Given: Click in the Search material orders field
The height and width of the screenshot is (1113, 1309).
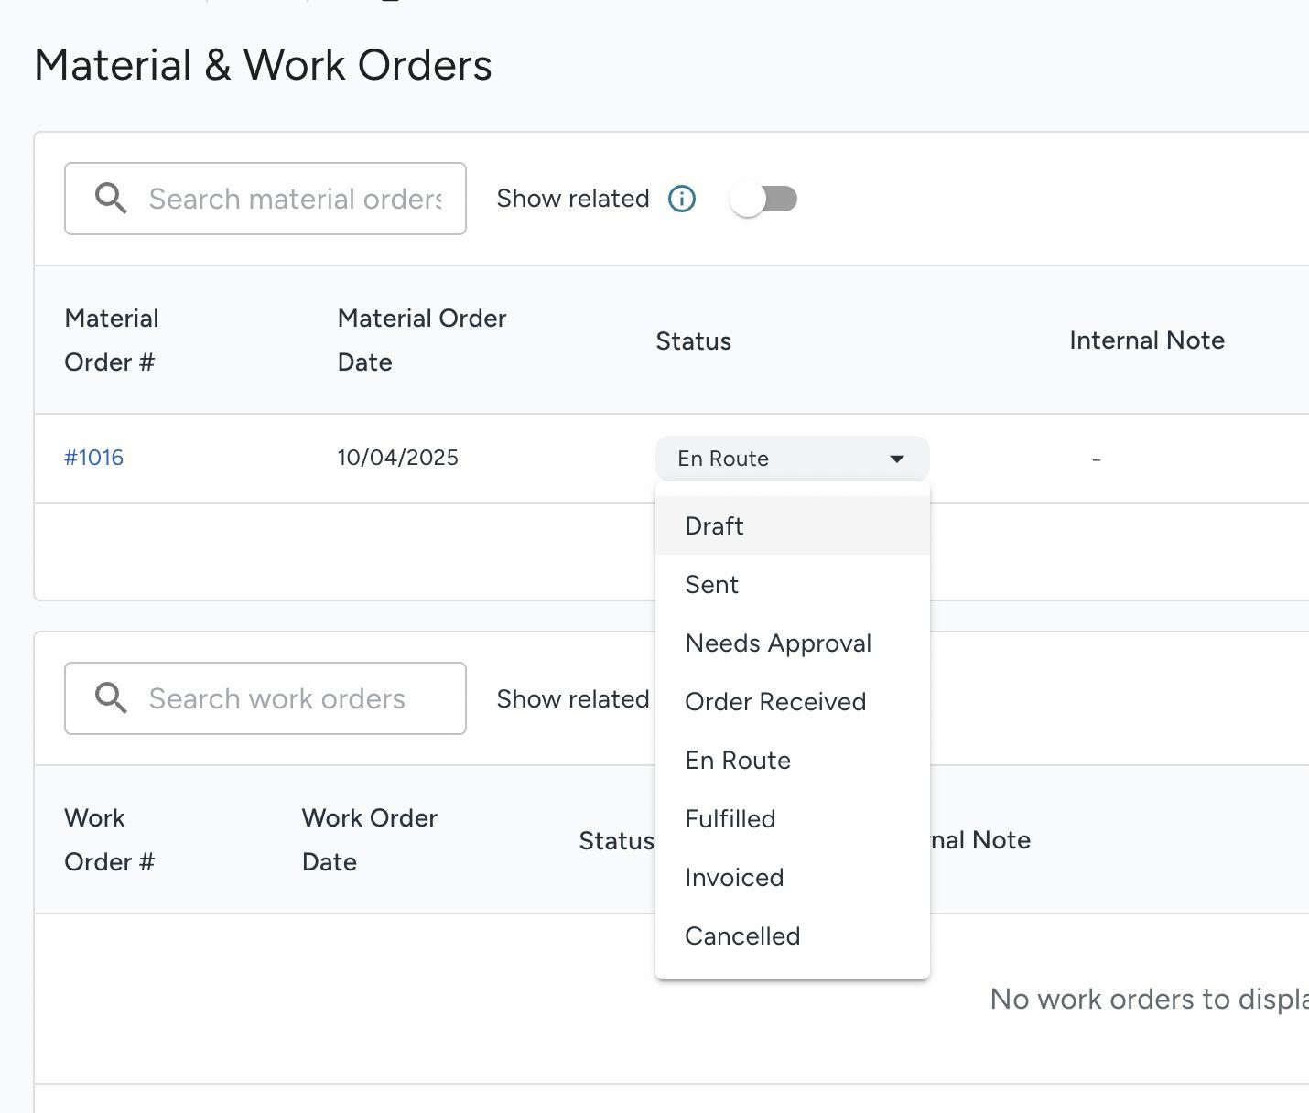Looking at the screenshot, I should point(295,199).
